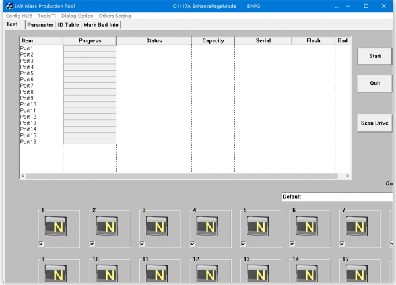Click port 1 drive status icon
This screenshot has width=396, height=285.
[57, 228]
